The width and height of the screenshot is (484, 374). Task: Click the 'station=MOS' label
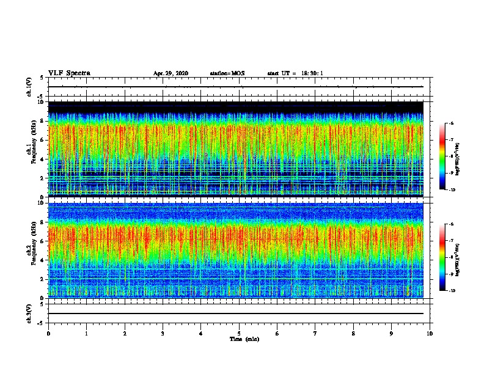tap(227, 73)
